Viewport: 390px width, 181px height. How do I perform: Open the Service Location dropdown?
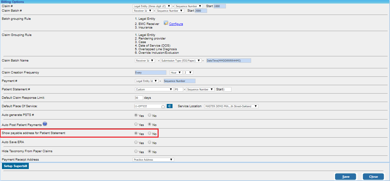pos(231,106)
